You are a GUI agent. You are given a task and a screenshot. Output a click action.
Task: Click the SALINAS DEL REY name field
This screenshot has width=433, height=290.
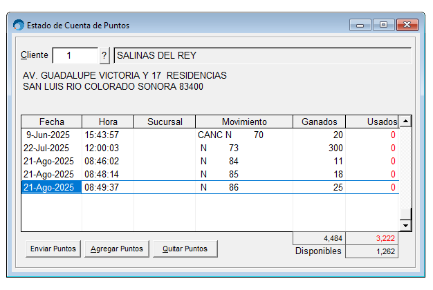[261, 55]
